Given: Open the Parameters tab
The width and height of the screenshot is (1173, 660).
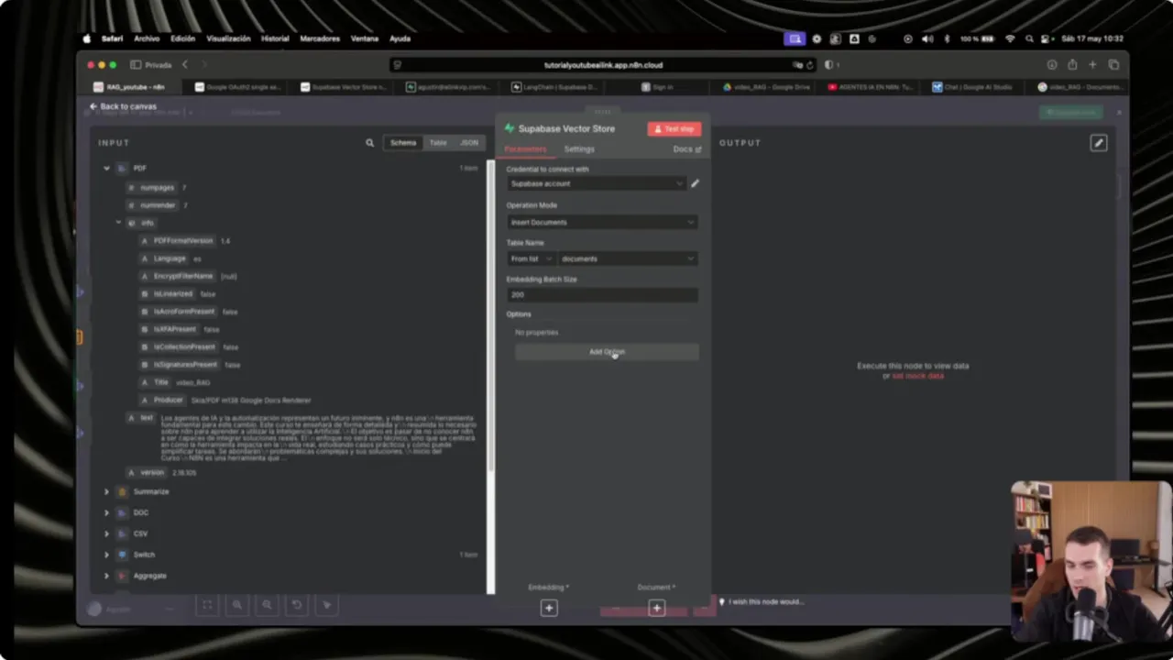Looking at the screenshot, I should 525,148.
